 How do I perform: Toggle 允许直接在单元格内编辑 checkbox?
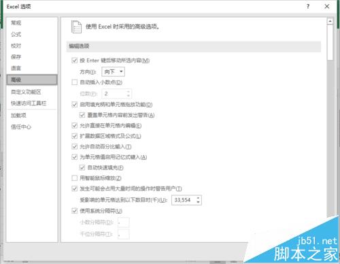(x=74, y=125)
